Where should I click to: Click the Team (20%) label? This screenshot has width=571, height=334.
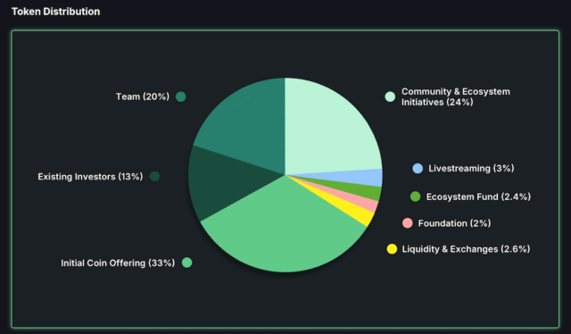143,96
